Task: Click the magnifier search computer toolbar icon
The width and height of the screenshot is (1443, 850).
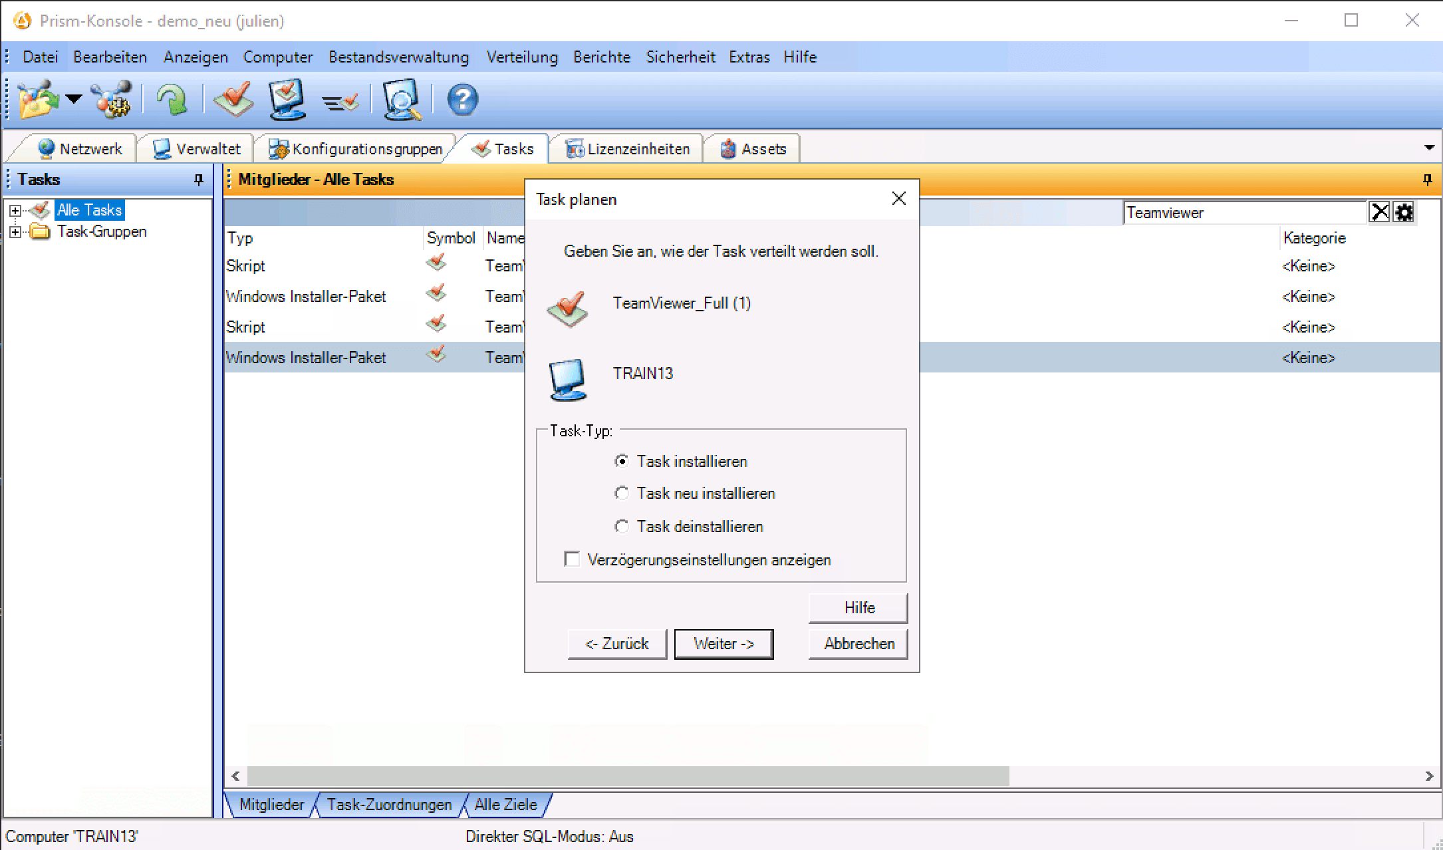Action: [x=402, y=100]
